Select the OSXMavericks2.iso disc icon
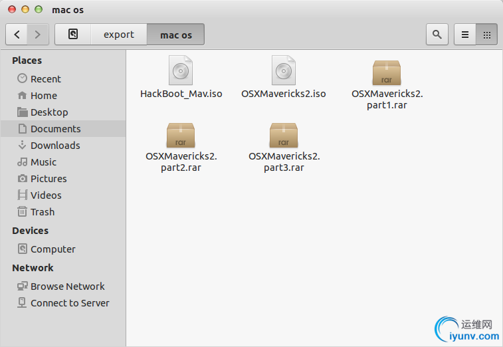 pos(284,70)
